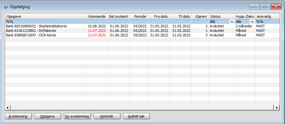Click the Oppgave filter field with %%

[45, 22]
